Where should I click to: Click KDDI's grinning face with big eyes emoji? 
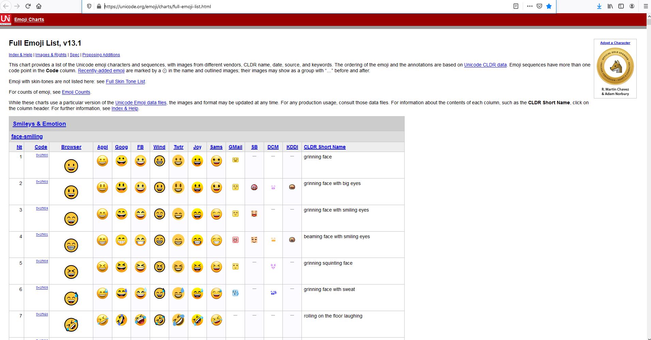[x=292, y=187]
